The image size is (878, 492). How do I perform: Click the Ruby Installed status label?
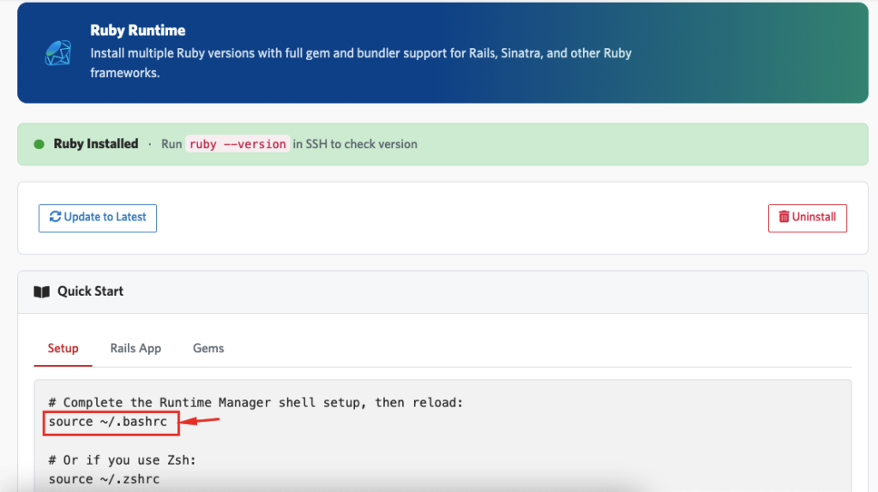click(96, 144)
